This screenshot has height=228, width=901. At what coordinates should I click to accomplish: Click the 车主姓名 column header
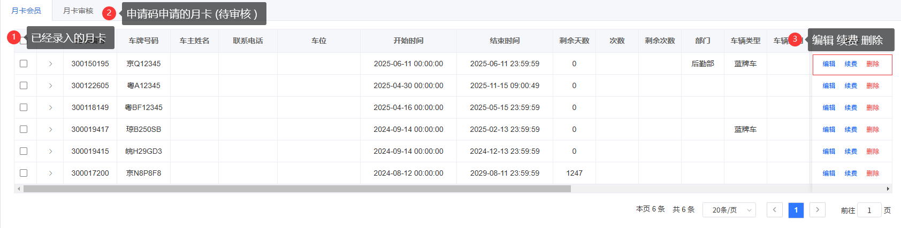coord(194,41)
